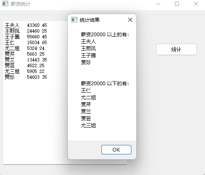Select the 贾芸 4522 25 row
This screenshot has height=175, width=205.
click(25, 65)
